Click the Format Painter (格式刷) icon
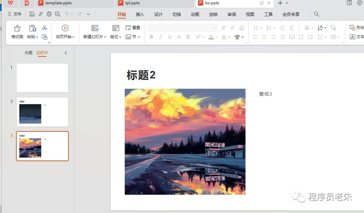The height and width of the screenshot is (213, 364). (x=17, y=28)
